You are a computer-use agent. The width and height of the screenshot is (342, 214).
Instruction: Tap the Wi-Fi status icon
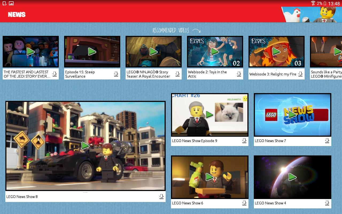coord(313,3)
